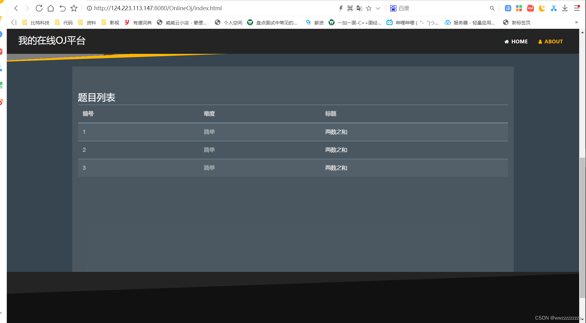This screenshot has width=586, height=323.
Task: Toggle night mode moon icon
Action: (x=542, y=8)
